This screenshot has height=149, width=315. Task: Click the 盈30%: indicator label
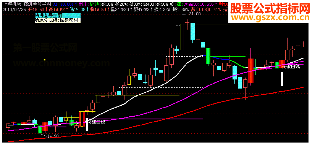coord(136,4)
